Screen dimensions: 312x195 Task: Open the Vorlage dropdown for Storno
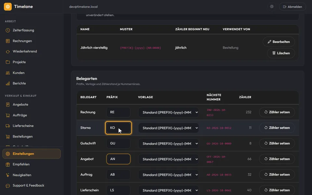169,128
